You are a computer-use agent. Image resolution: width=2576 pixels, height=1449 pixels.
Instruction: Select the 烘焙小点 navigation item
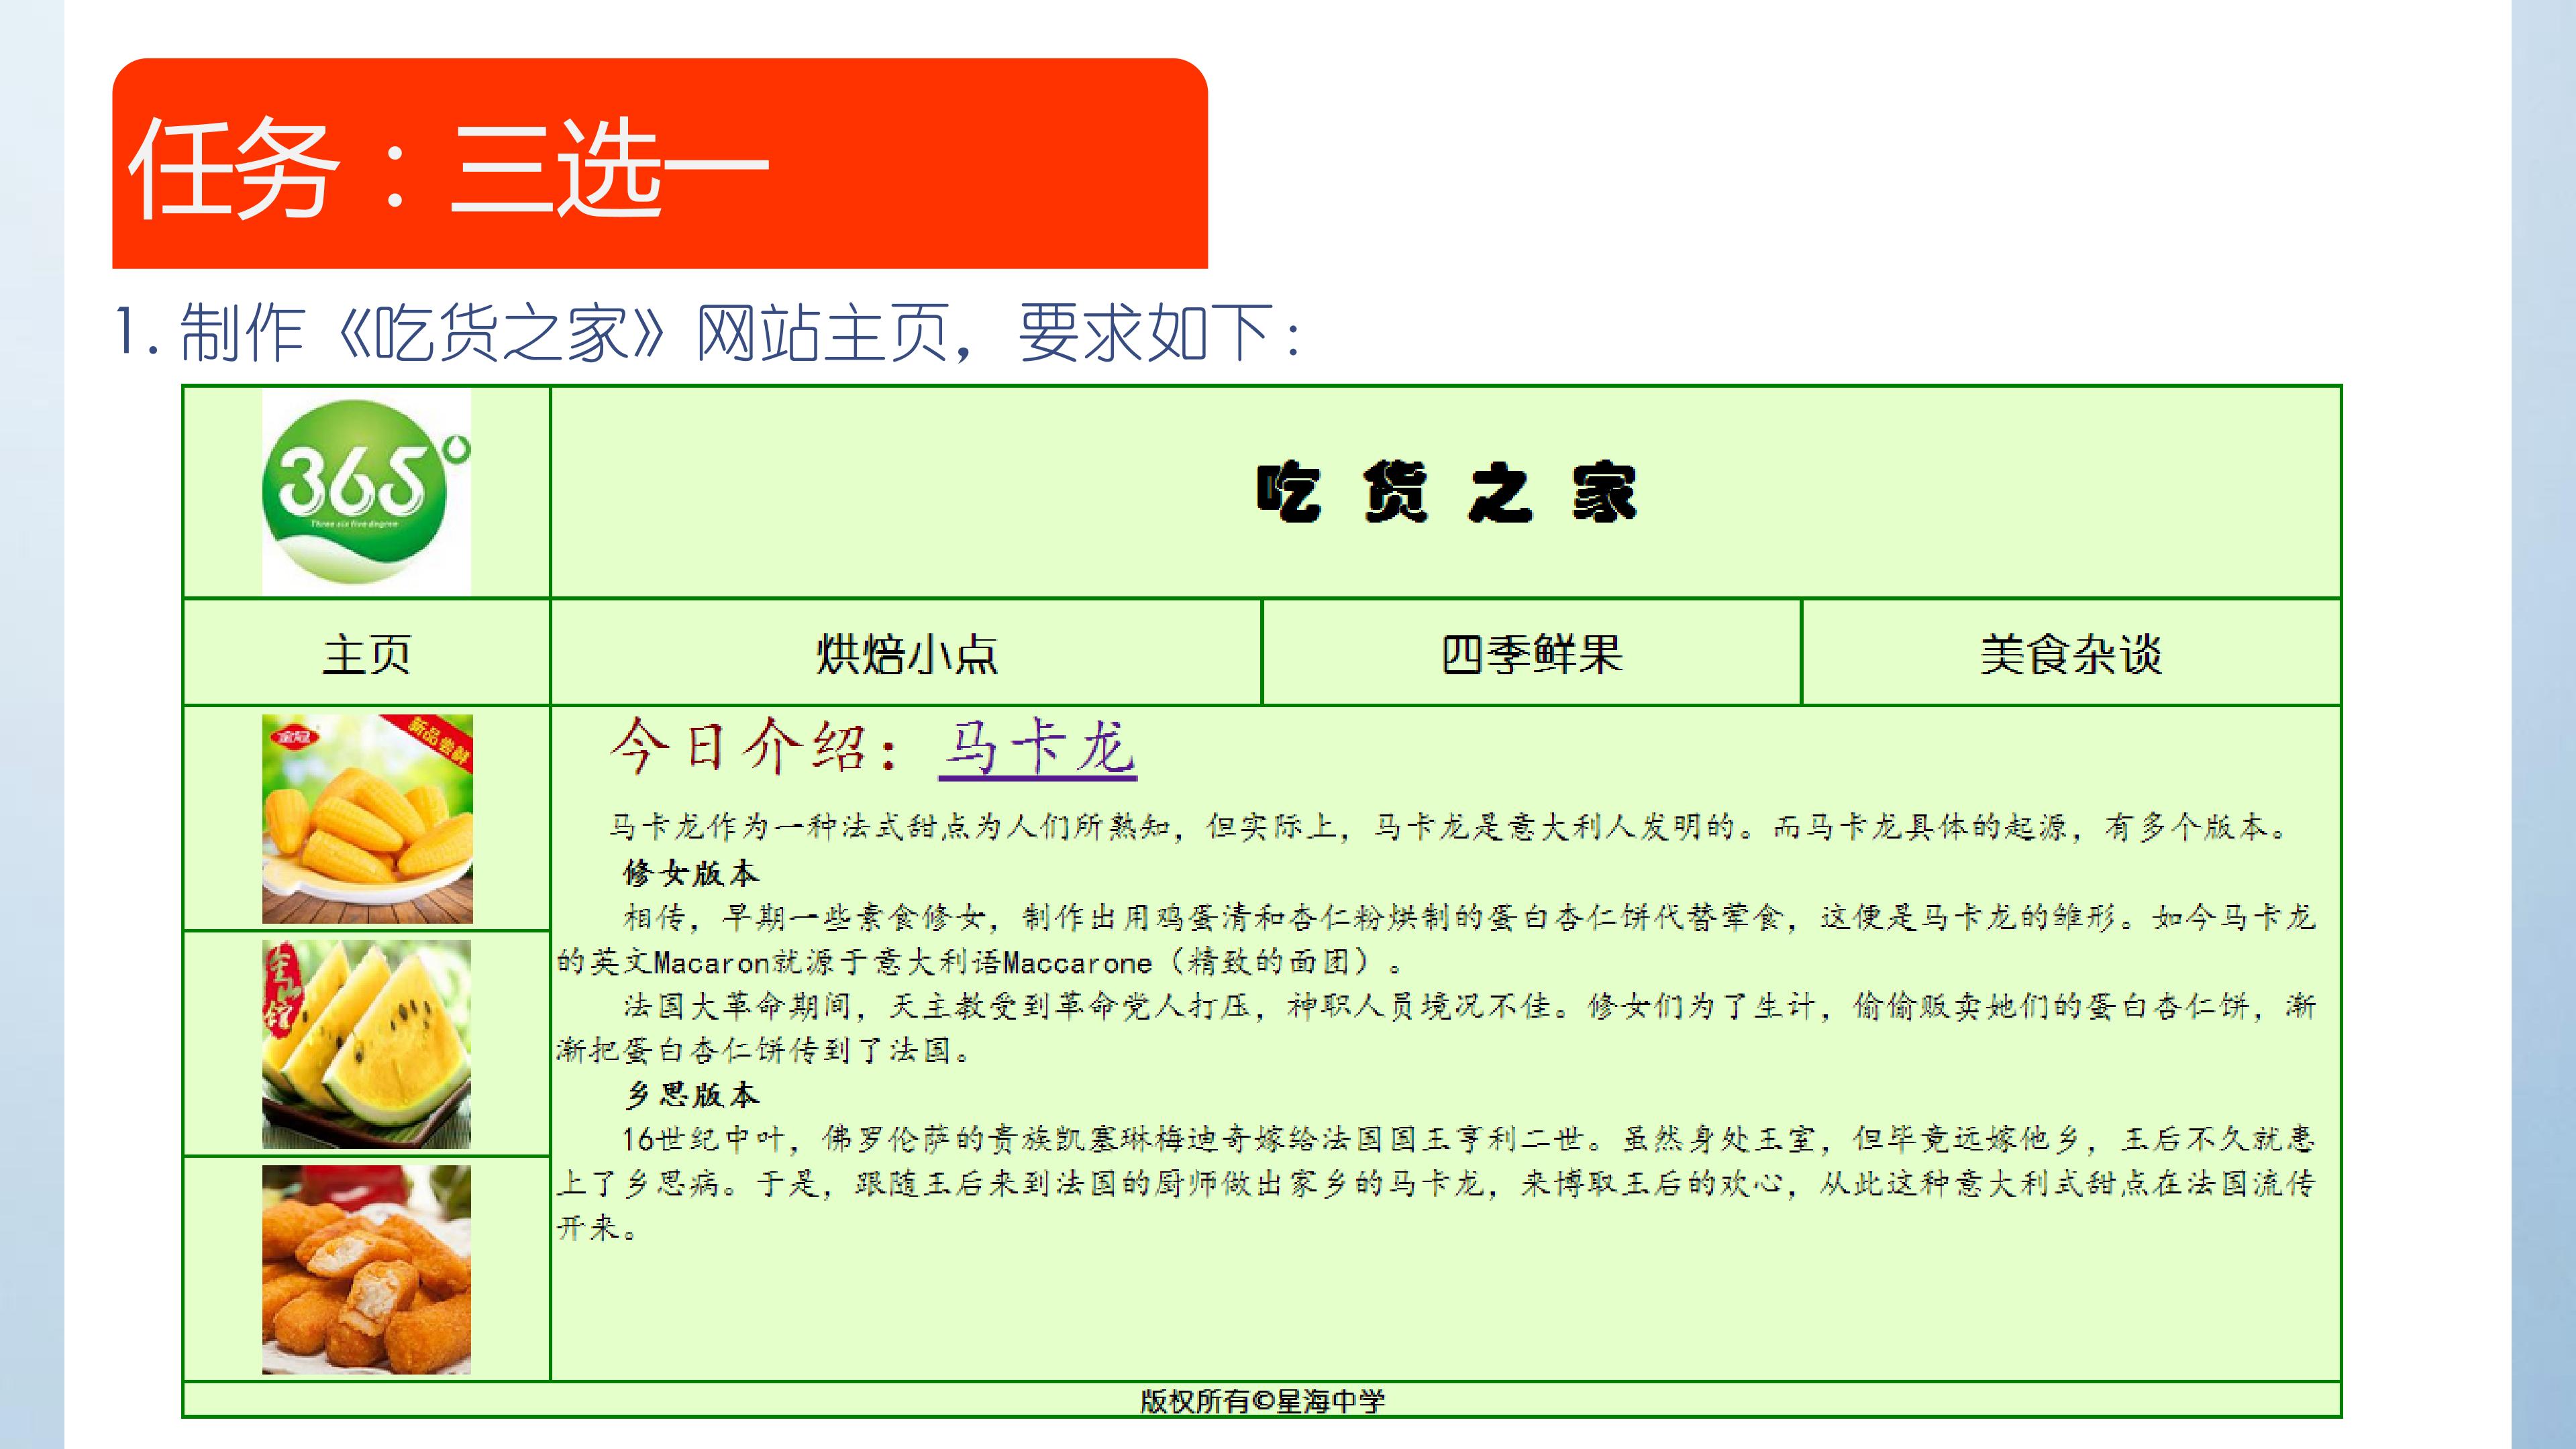pyautogui.click(x=906, y=653)
